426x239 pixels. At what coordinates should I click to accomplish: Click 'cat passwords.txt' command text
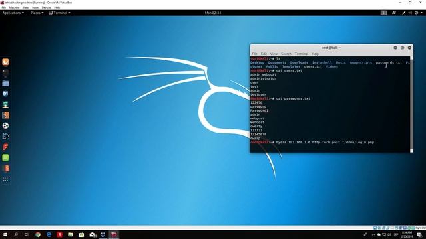293,99
